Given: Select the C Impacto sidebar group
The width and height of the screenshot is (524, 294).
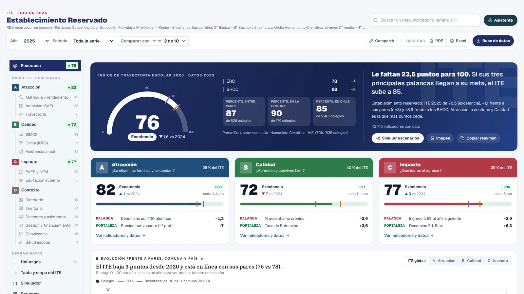Looking at the screenshot, I should [45, 162].
